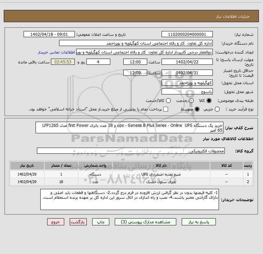The width and height of the screenshot is (263, 254).
Task: Click the دستگاه unit cell
Action: [95, 174]
